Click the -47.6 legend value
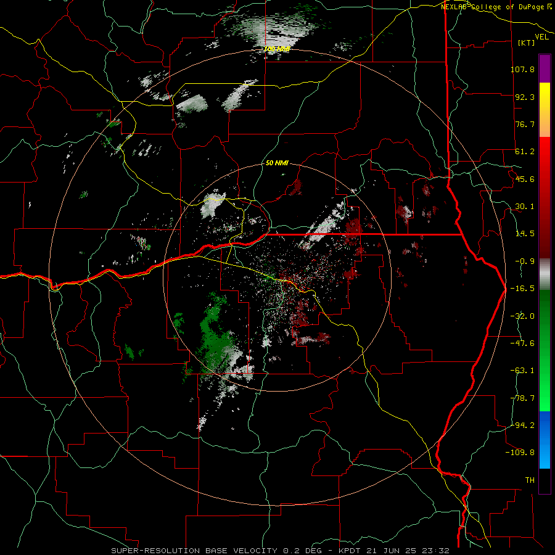The image size is (555, 555). pyautogui.click(x=522, y=343)
